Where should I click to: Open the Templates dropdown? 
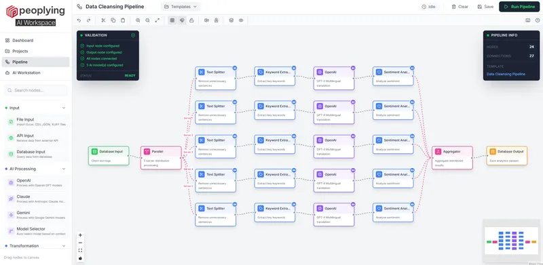click(x=181, y=7)
